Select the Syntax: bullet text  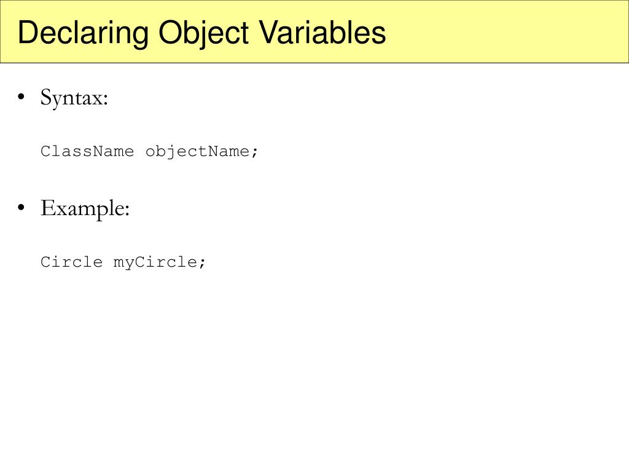click(x=74, y=98)
